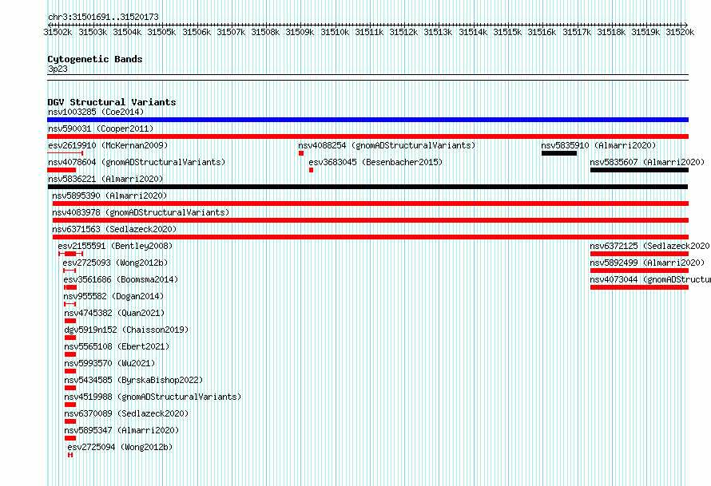Open dgv5919n152 (Chaisson2019) label

126,330
